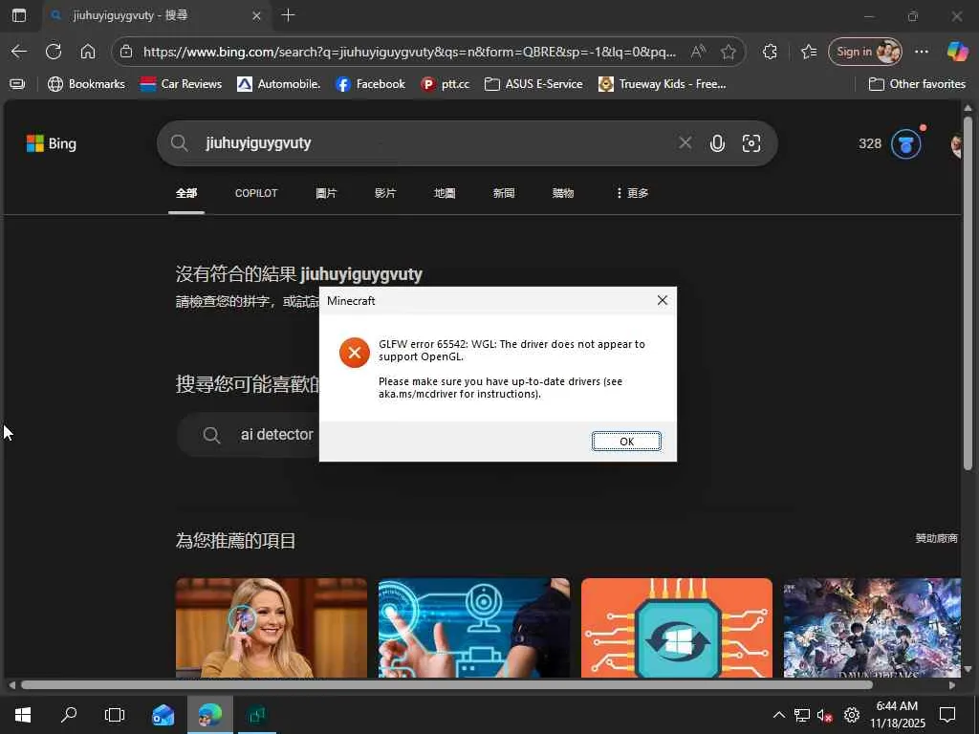Open the Automobile bookmark
The height and width of the screenshot is (734, 979).
coord(279,84)
